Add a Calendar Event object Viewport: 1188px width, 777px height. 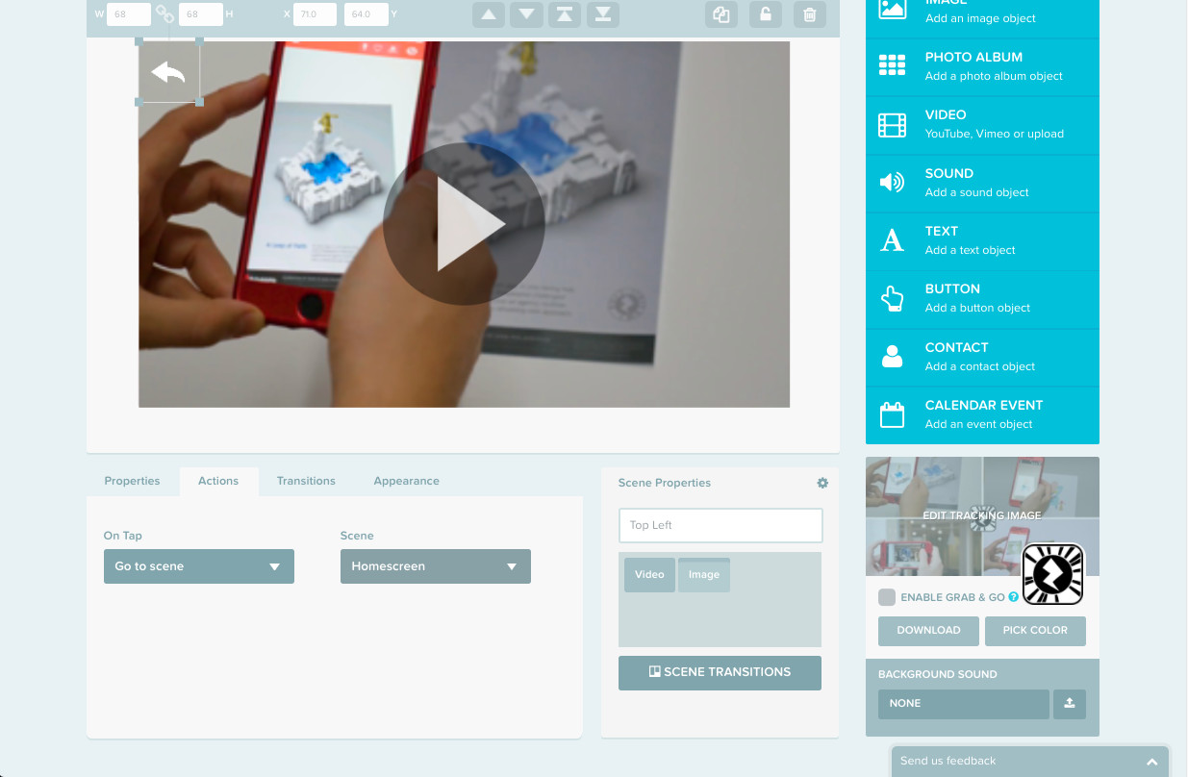click(982, 414)
